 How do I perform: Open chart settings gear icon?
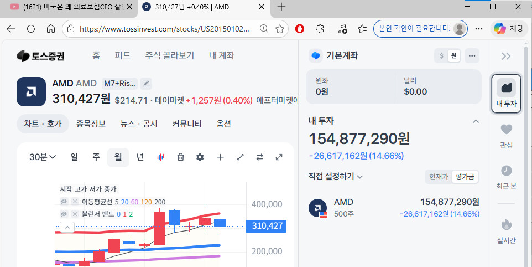pos(200,157)
